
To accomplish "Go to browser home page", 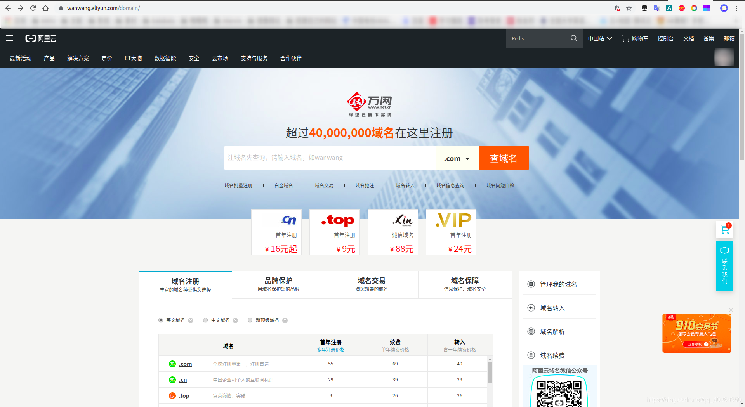I will click(x=45, y=8).
